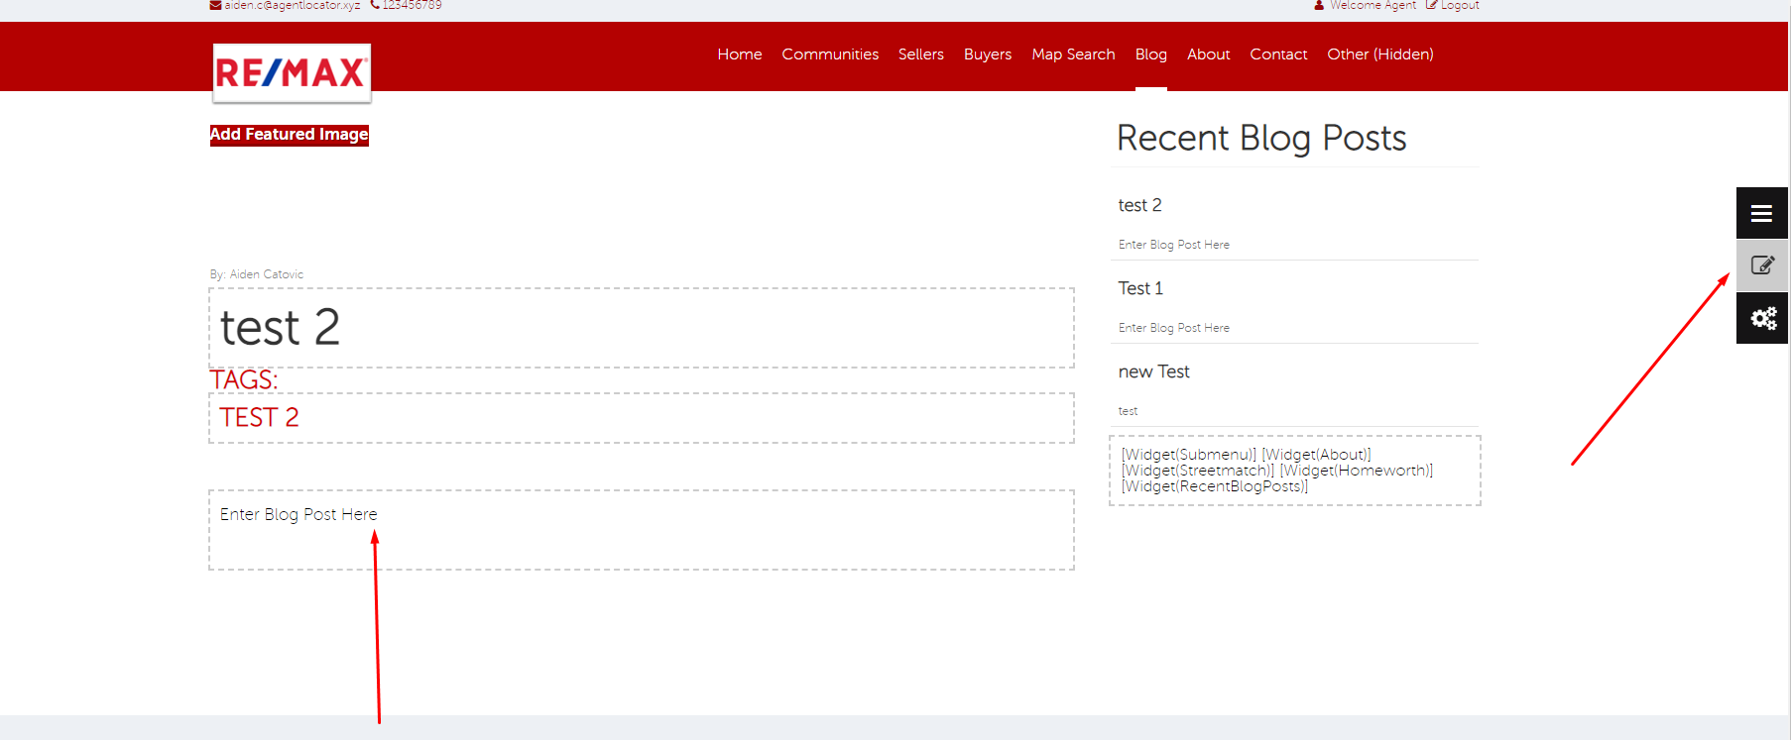This screenshot has width=1791, height=740.
Task: Click 'Enter Blog Post Here' under Test 1 sidebar post
Action: [x=1174, y=328]
